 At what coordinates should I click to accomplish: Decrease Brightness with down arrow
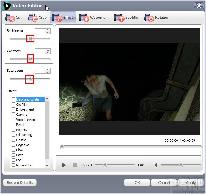[48, 32]
